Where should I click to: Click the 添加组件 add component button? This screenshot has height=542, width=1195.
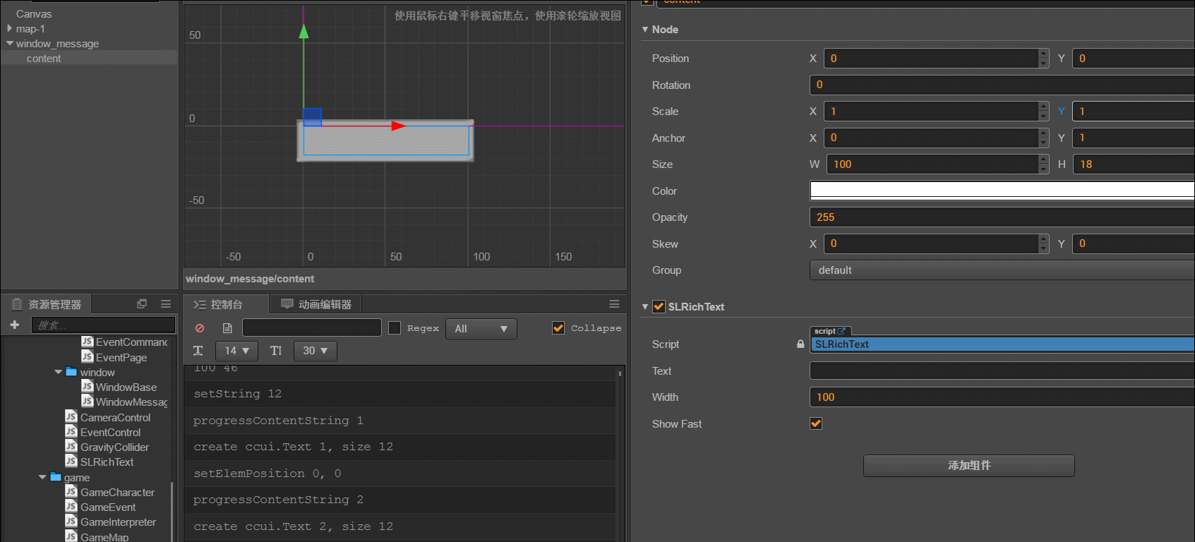(968, 466)
